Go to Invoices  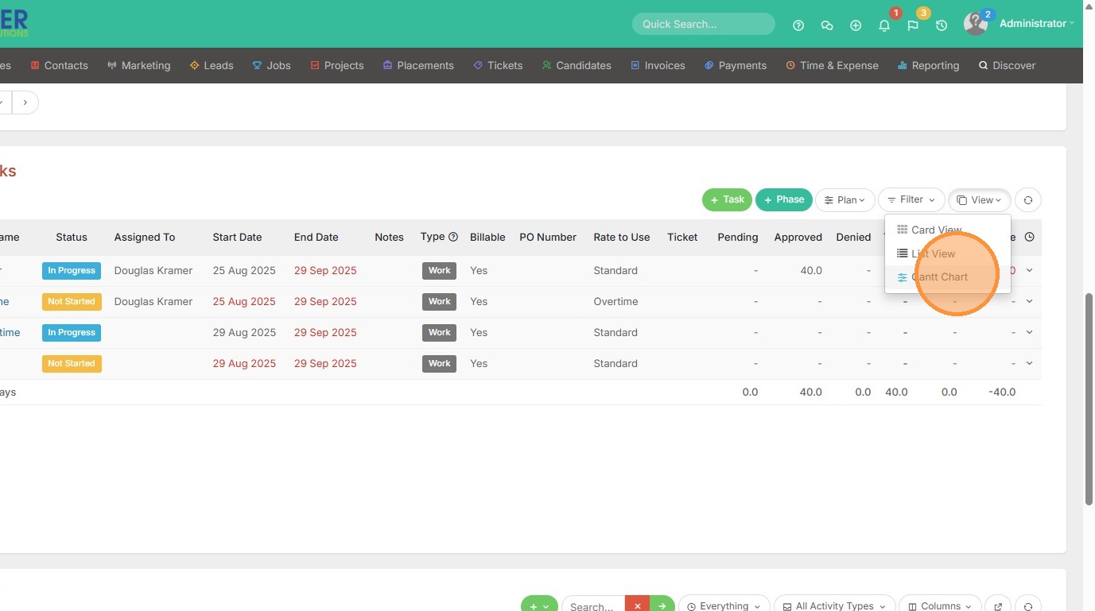tap(658, 65)
